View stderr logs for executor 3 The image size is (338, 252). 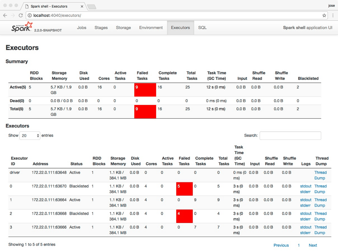tap(305, 233)
